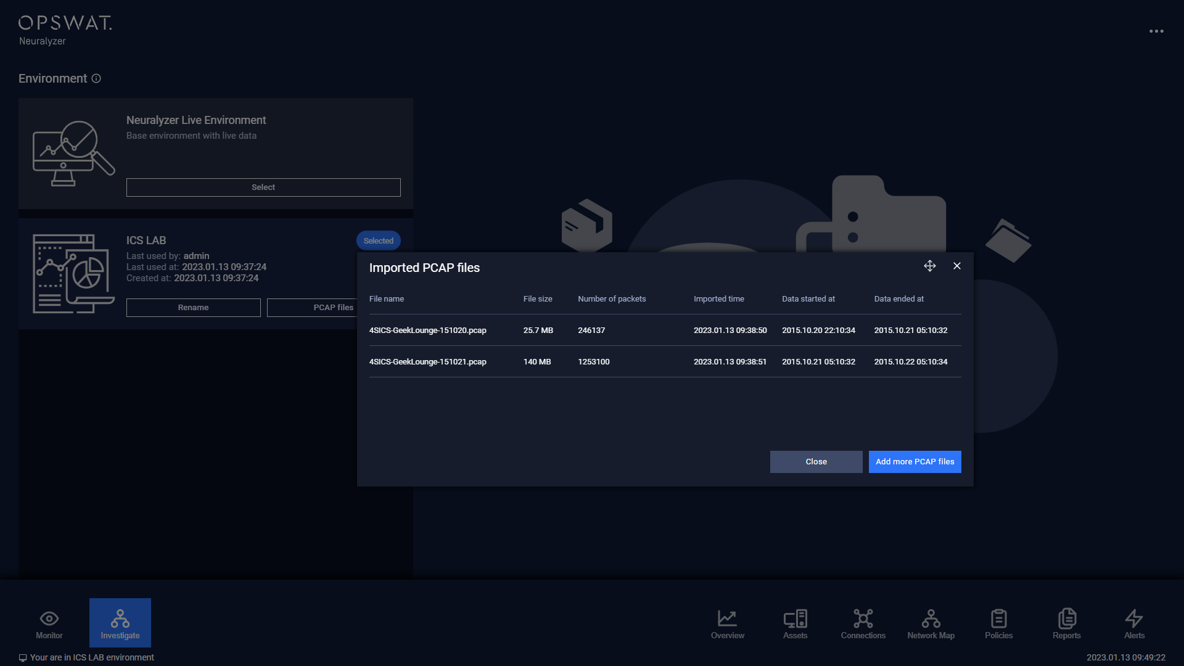
Task: Select file 4SICS-GeekLounge-151021.pcap
Action: 428,362
